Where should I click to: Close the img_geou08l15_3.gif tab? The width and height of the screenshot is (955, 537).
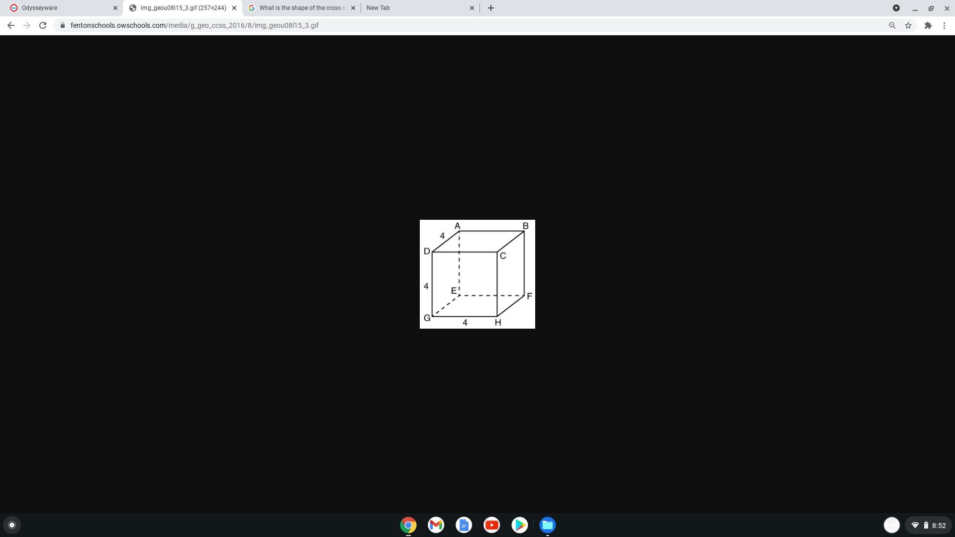[234, 8]
